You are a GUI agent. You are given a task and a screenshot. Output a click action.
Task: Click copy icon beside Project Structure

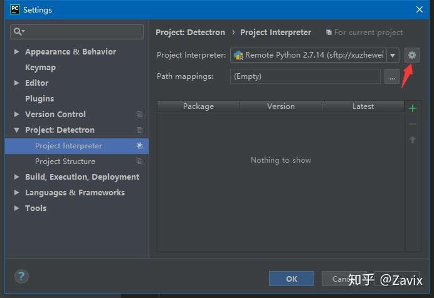tap(139, 162)
